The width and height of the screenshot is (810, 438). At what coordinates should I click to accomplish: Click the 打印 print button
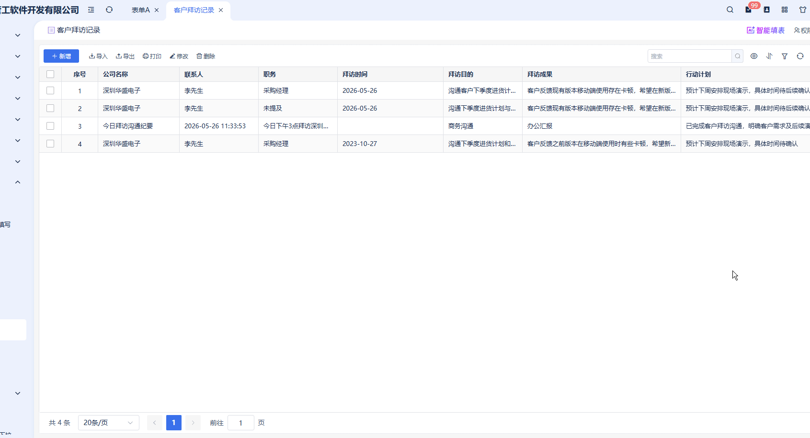[x=152, y=56]
